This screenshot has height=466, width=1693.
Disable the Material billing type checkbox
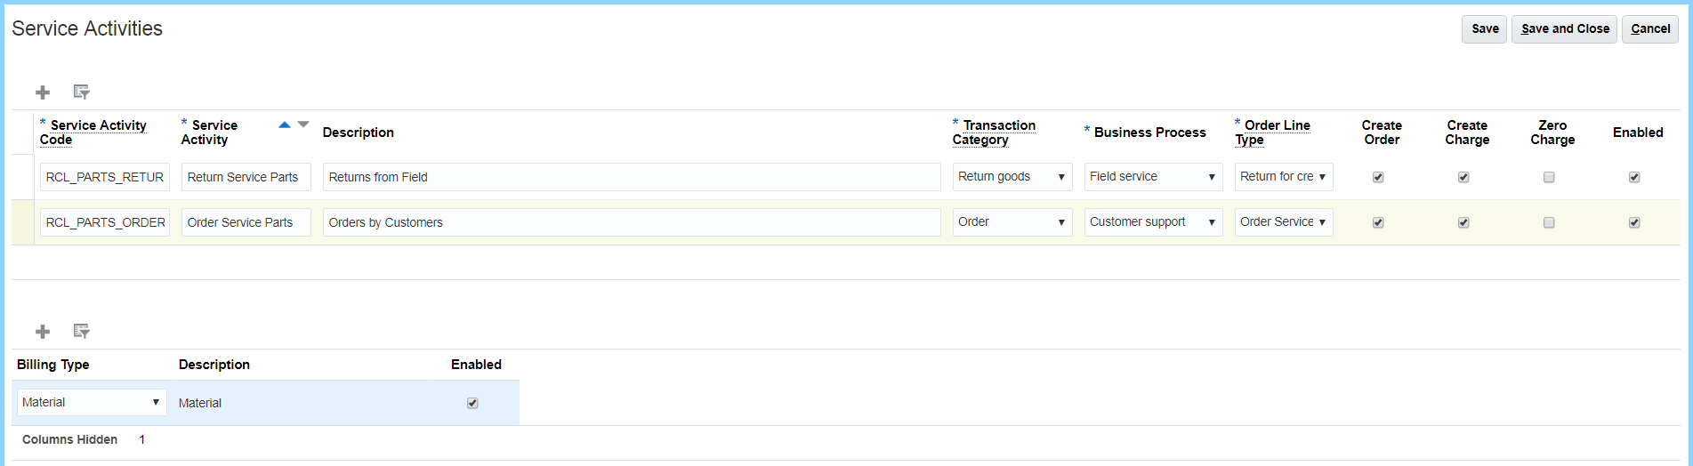472,404
